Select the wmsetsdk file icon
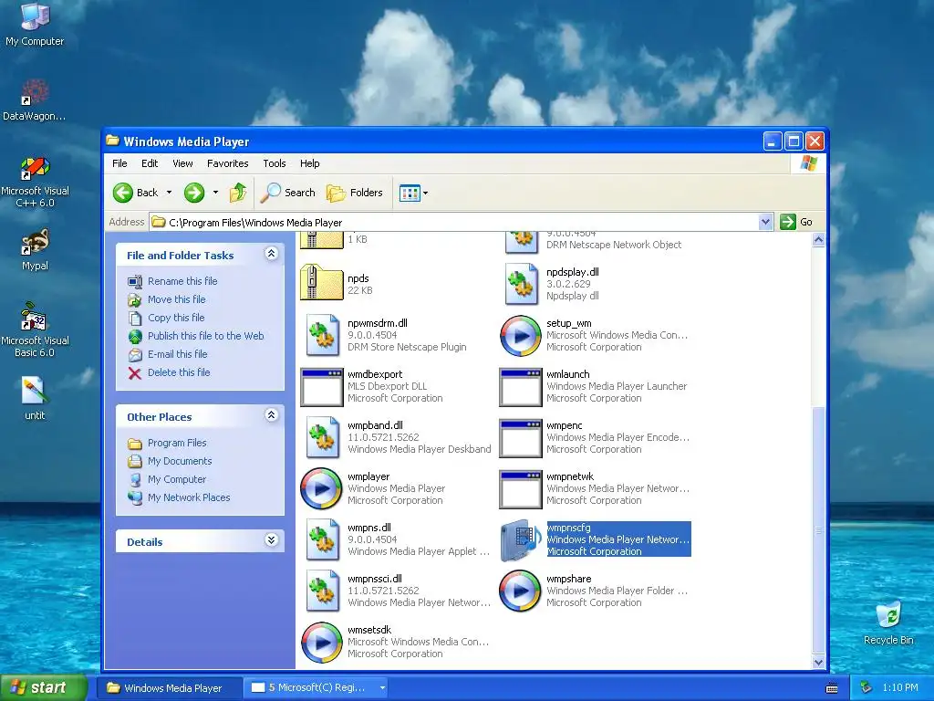The width and height of the screenshot is (934, 701). 322,643
